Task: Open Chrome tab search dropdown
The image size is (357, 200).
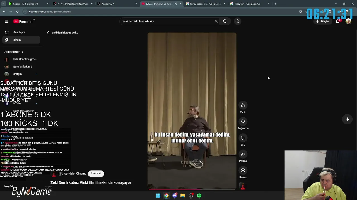Action: click(4, 4)
